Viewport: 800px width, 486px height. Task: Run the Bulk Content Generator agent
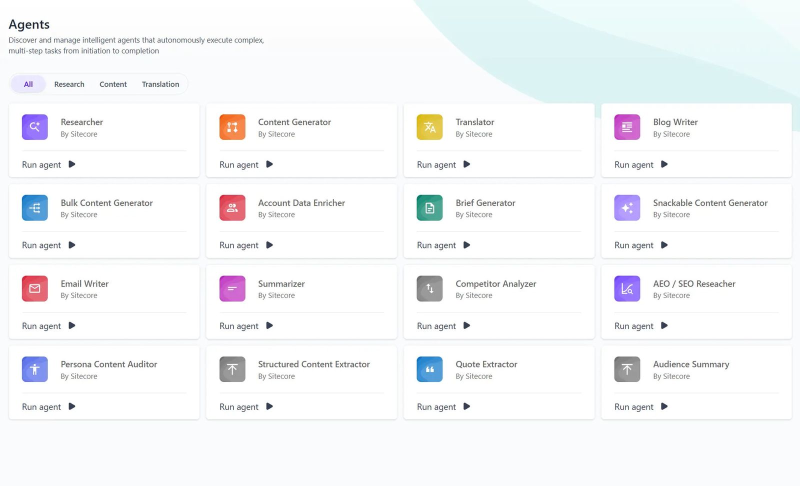48,245
